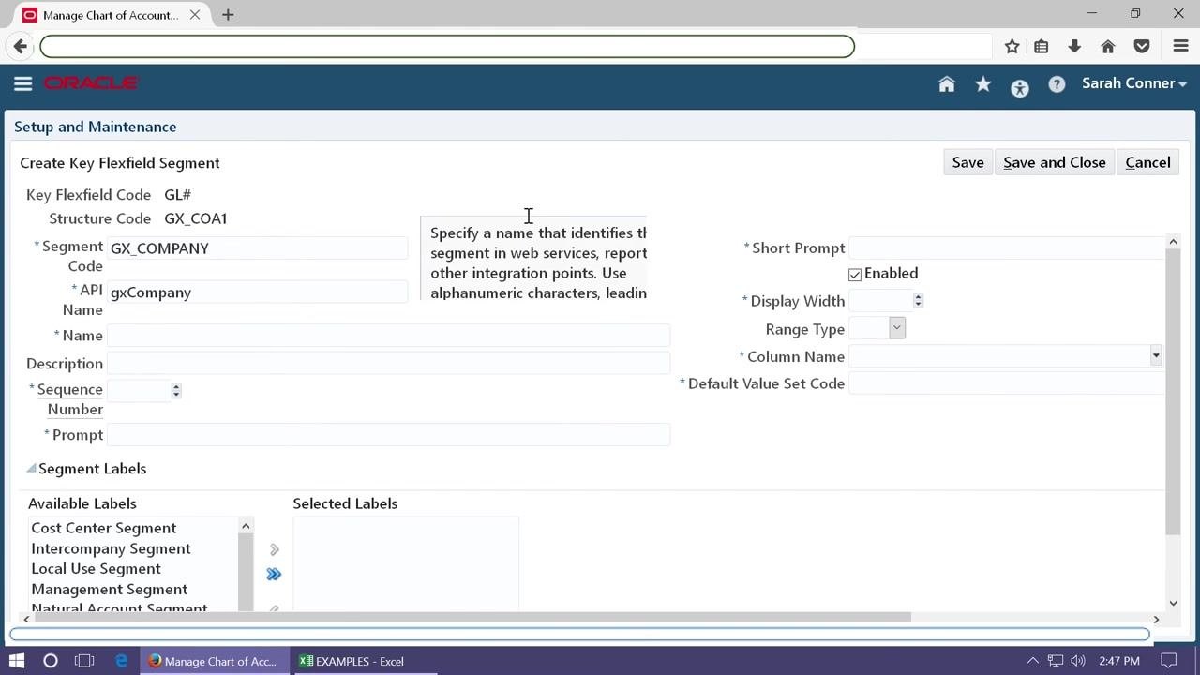Image resolution: width=1200 pixels, height=675 pixels.
Task: Open the Range Type dropdown
Action: click(x=897, y=328)
